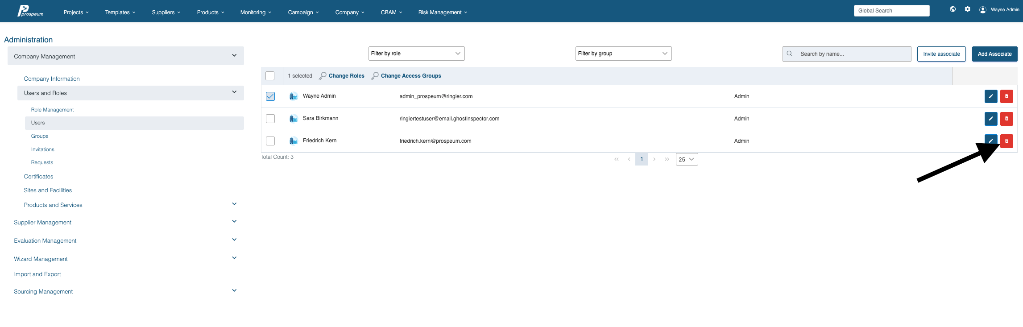Uncheck the Wayne Admin row checkbox
Viewport: 1023px width, 327px height.
(x=270, y=96)
